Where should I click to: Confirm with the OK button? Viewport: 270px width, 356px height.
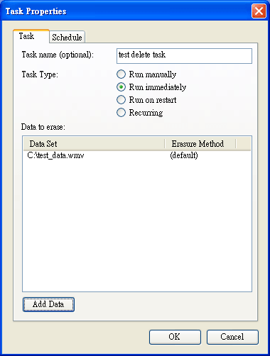(175, 337)
